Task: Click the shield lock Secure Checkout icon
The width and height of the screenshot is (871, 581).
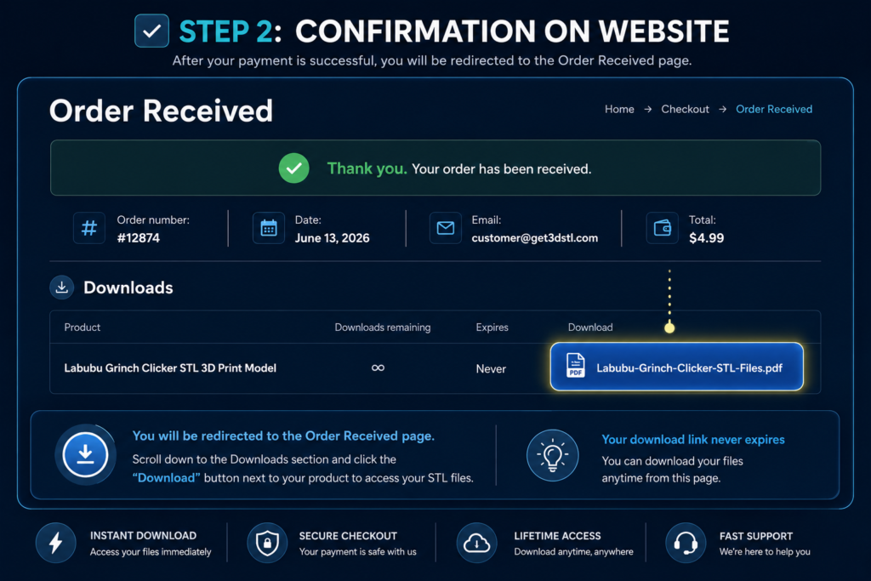Action: [267, 543]
